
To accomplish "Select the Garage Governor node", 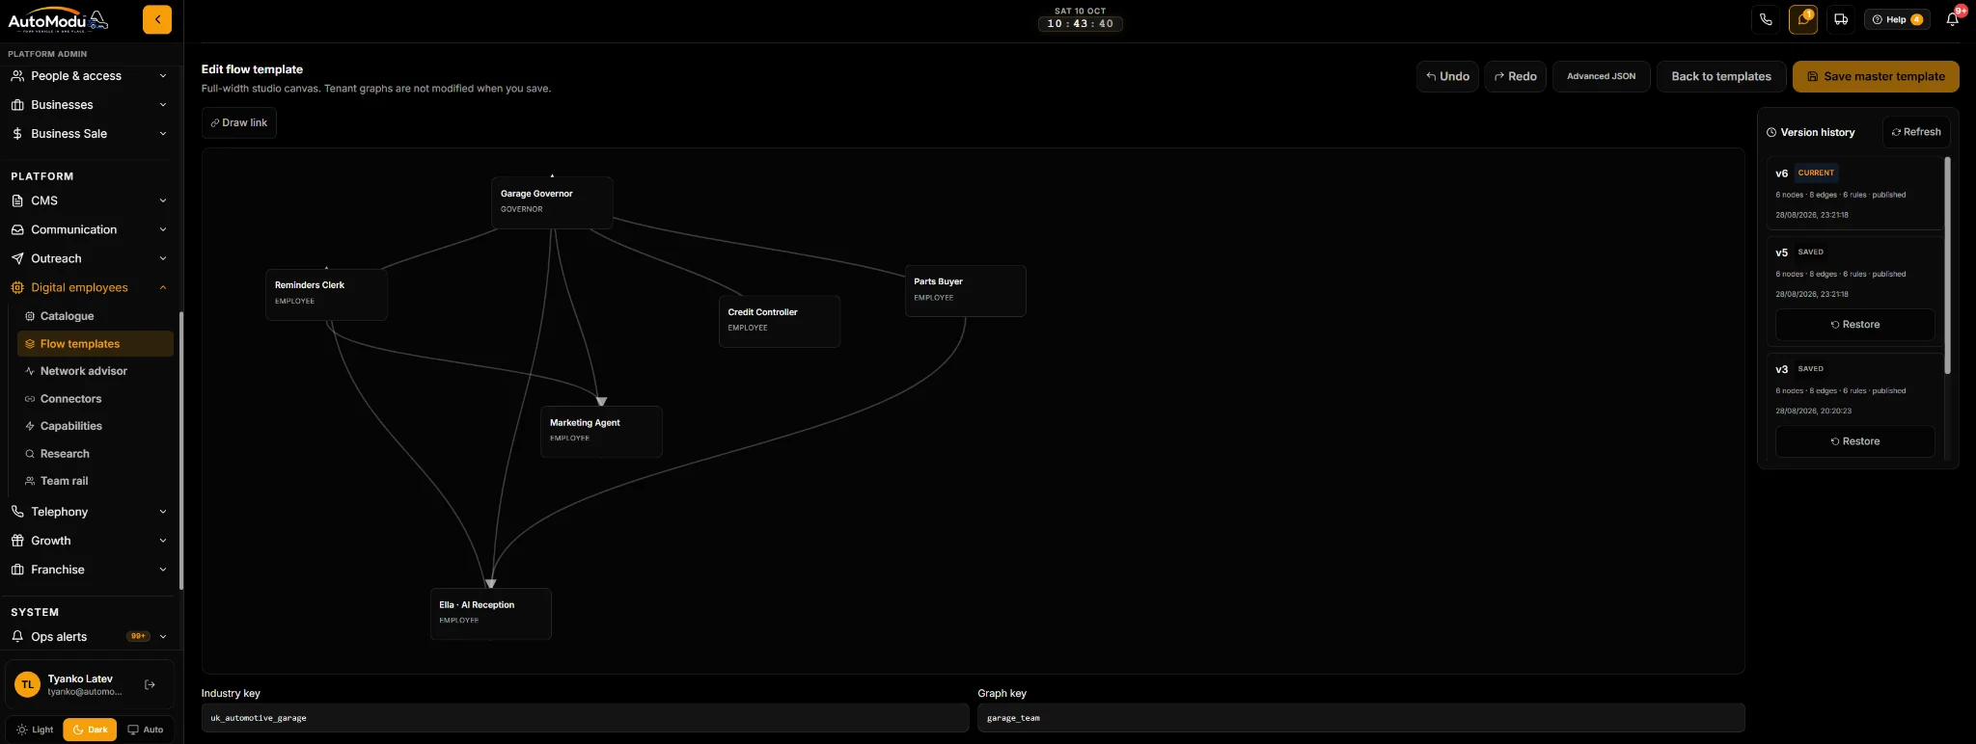I will point(552,202).
